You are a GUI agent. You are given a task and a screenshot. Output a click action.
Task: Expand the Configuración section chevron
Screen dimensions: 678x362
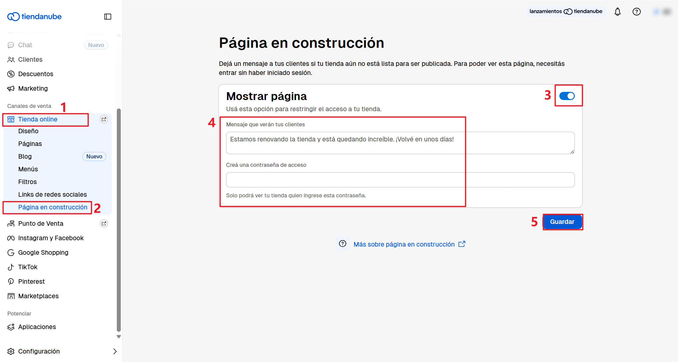(115, 351)
